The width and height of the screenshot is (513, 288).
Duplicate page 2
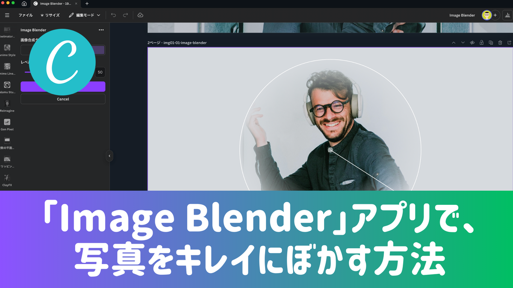tap(491, 43)
